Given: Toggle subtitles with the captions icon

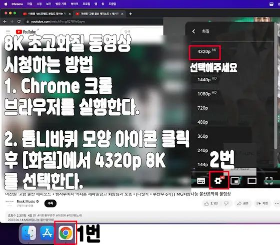Looking at the screenshot, I should pyautogui.click(x=201, y=181).
